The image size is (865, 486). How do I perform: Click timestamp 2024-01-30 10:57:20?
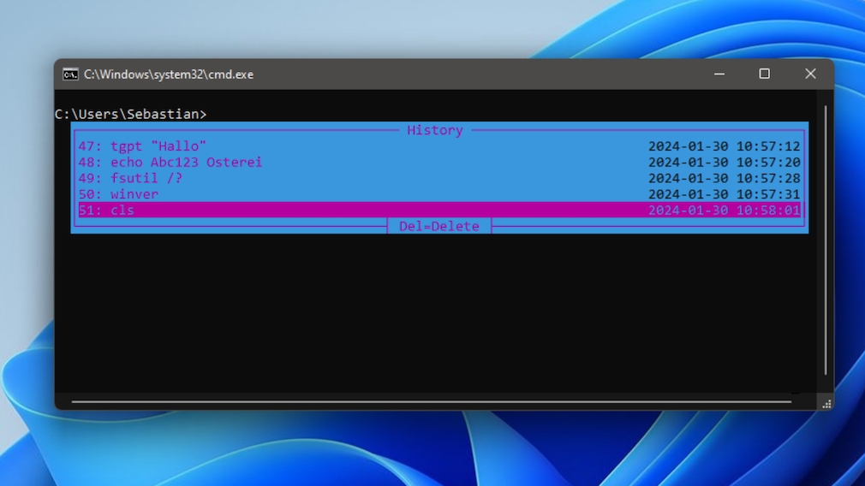(724, 162)
